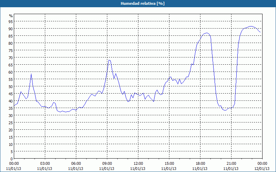This screenshot has height=172, width=276.
Task: Select the 60 y-axis tick label
Action: [x=11, y=72]
